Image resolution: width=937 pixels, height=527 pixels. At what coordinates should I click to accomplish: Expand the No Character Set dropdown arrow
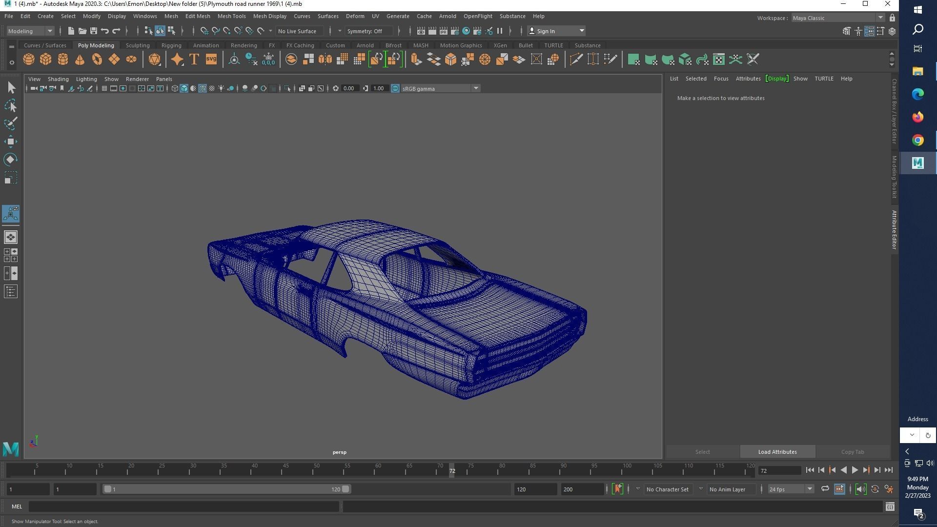point(637,489)
